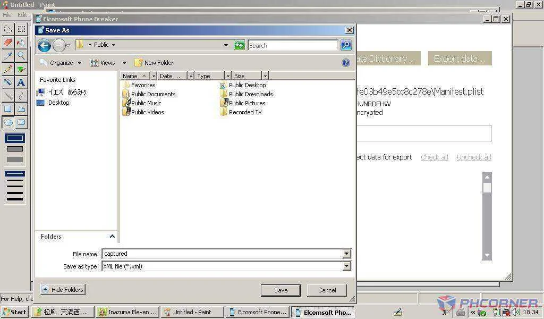Select the Curve tool in Paint
Screen dimensions: 544x319
(21, 96)
